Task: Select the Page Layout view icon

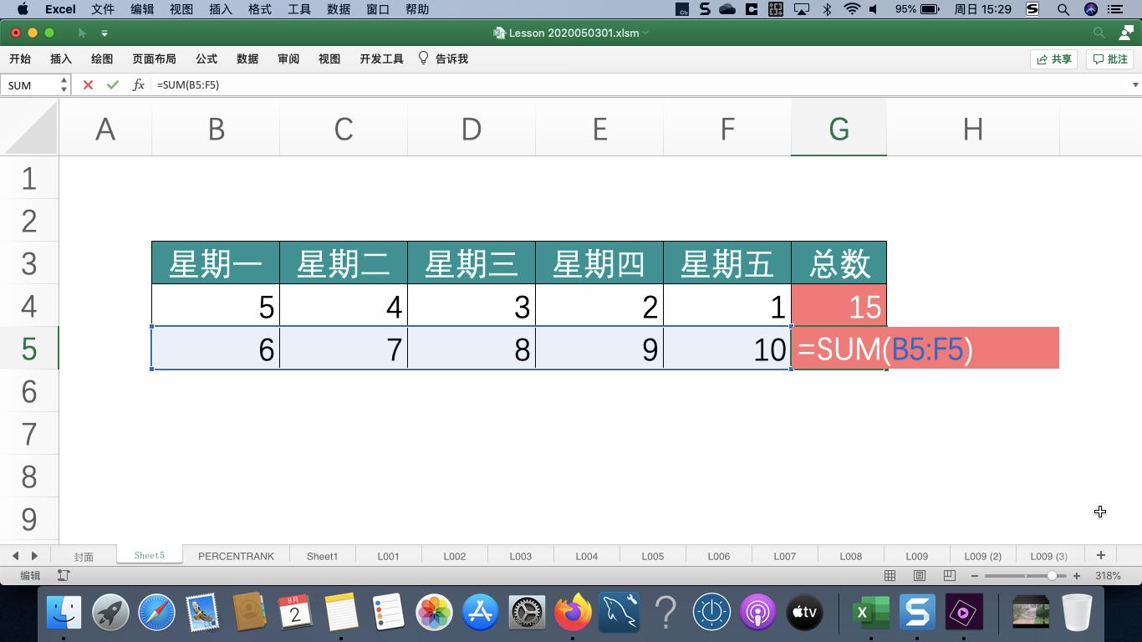Action: [x=920, y=575]
